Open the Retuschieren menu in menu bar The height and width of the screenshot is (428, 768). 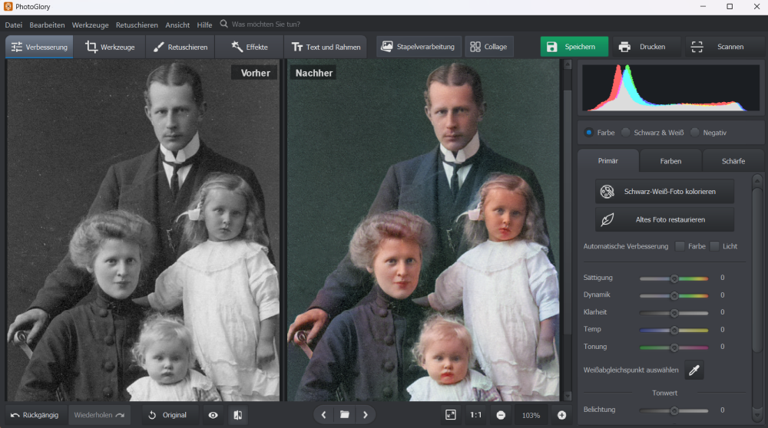[137, 25]
